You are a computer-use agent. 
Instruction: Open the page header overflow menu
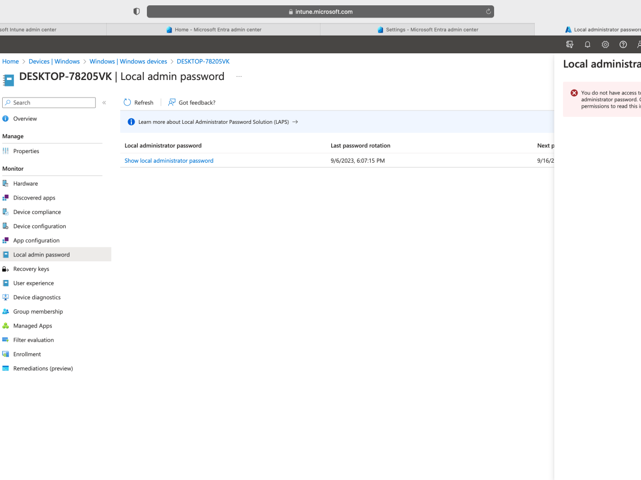tap(239, 76)
